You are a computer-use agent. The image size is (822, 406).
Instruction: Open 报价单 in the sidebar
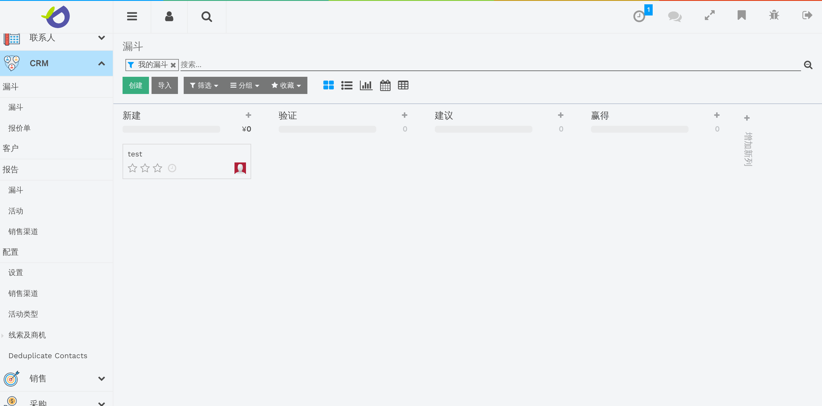point(20,128)
